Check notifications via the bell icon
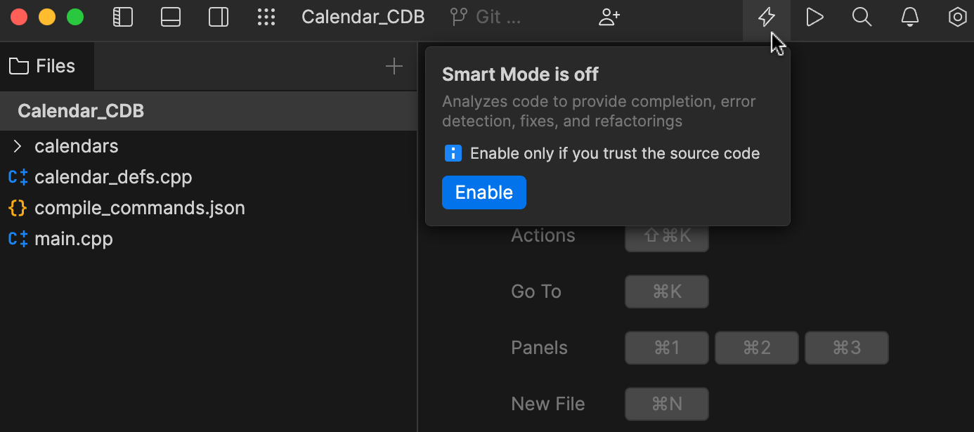 [909, 17]
